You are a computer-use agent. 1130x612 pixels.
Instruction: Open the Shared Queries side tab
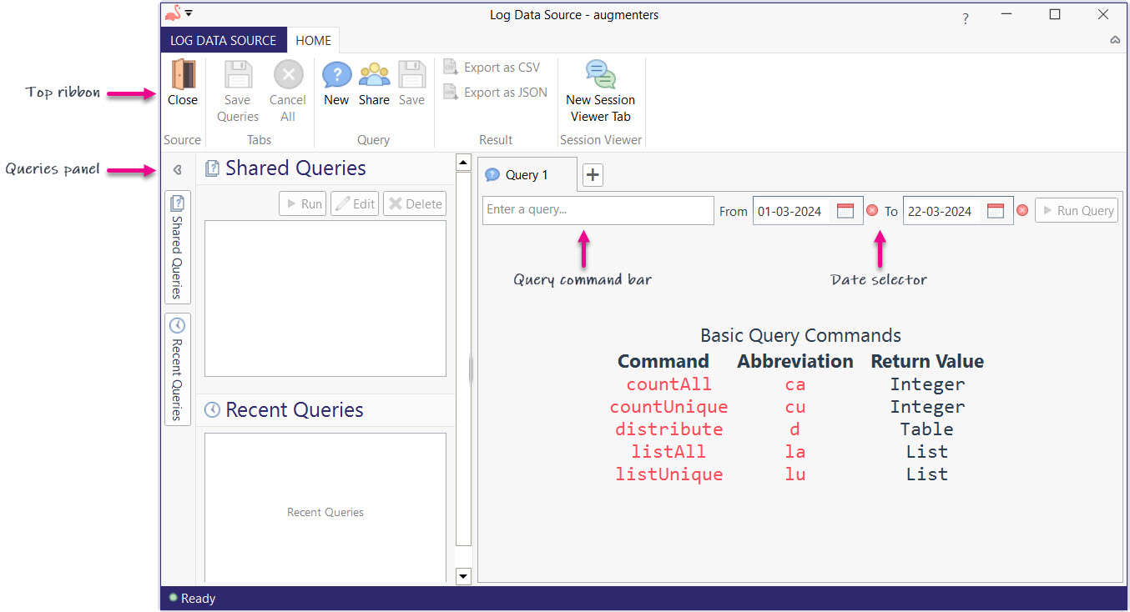pos(177,247)
